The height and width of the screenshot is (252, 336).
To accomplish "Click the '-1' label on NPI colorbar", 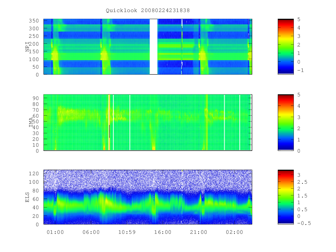I will click(x=300, y=71).
